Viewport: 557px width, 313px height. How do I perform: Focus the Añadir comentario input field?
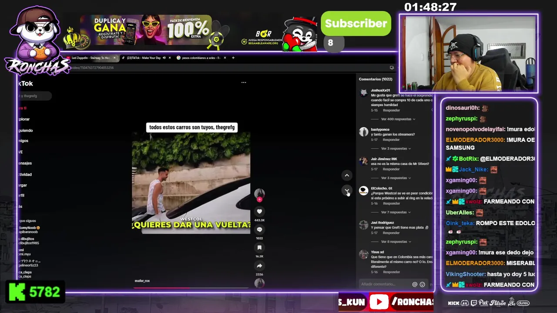pyautogui.click(x=385, y=284)
